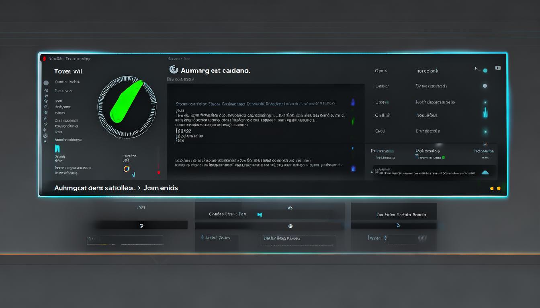Image resolution: width=540 pixels, height=308 pixels.
Task: Toggle the glowing dot in the last settings row
Action: 485,131
